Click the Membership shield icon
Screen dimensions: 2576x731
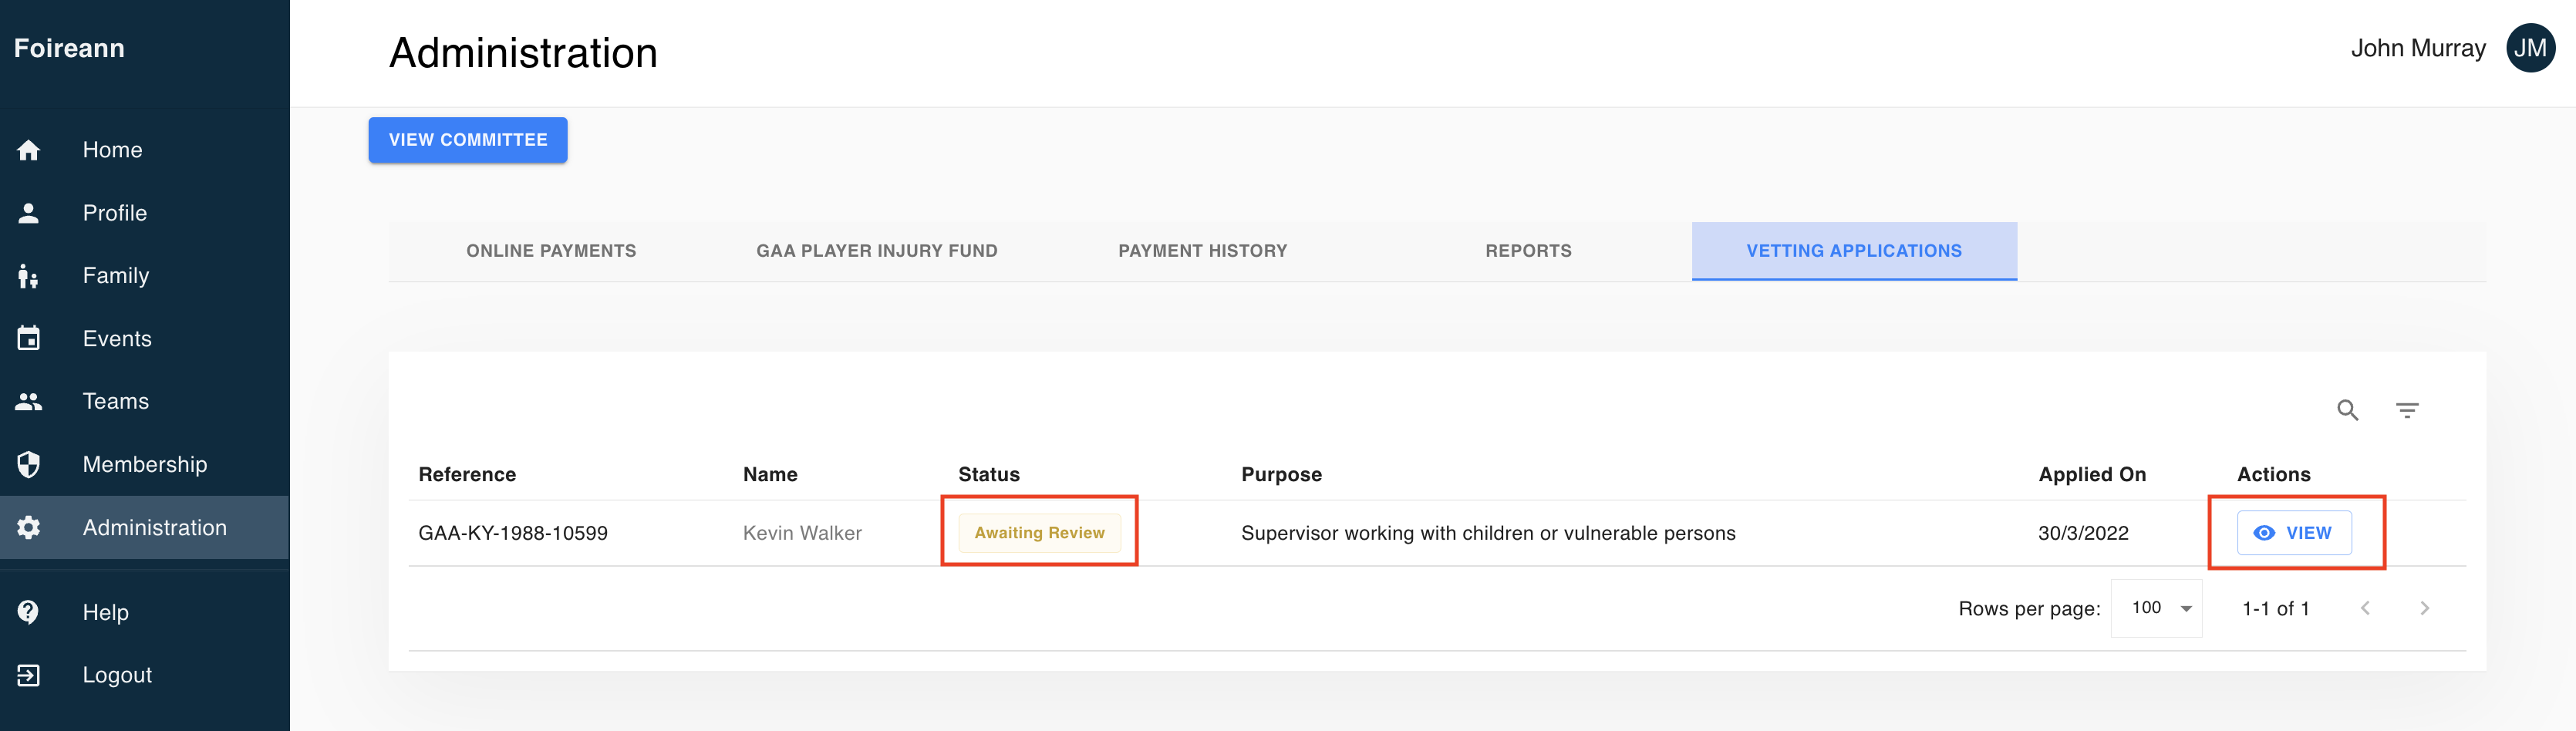coord(29,464)
